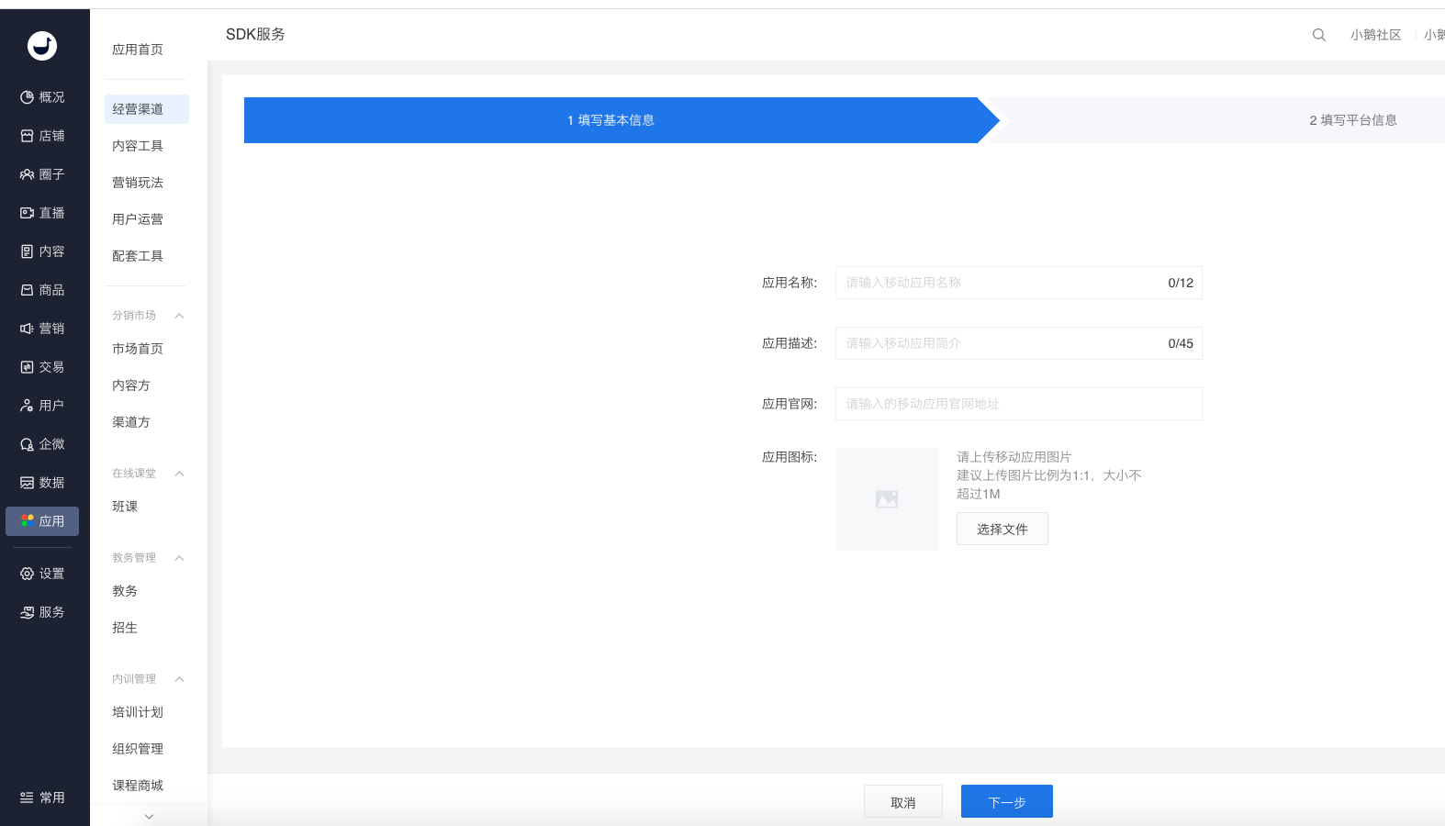Open the 用户 user icon
1445x826 pixels.
click(x=28, y=406)
